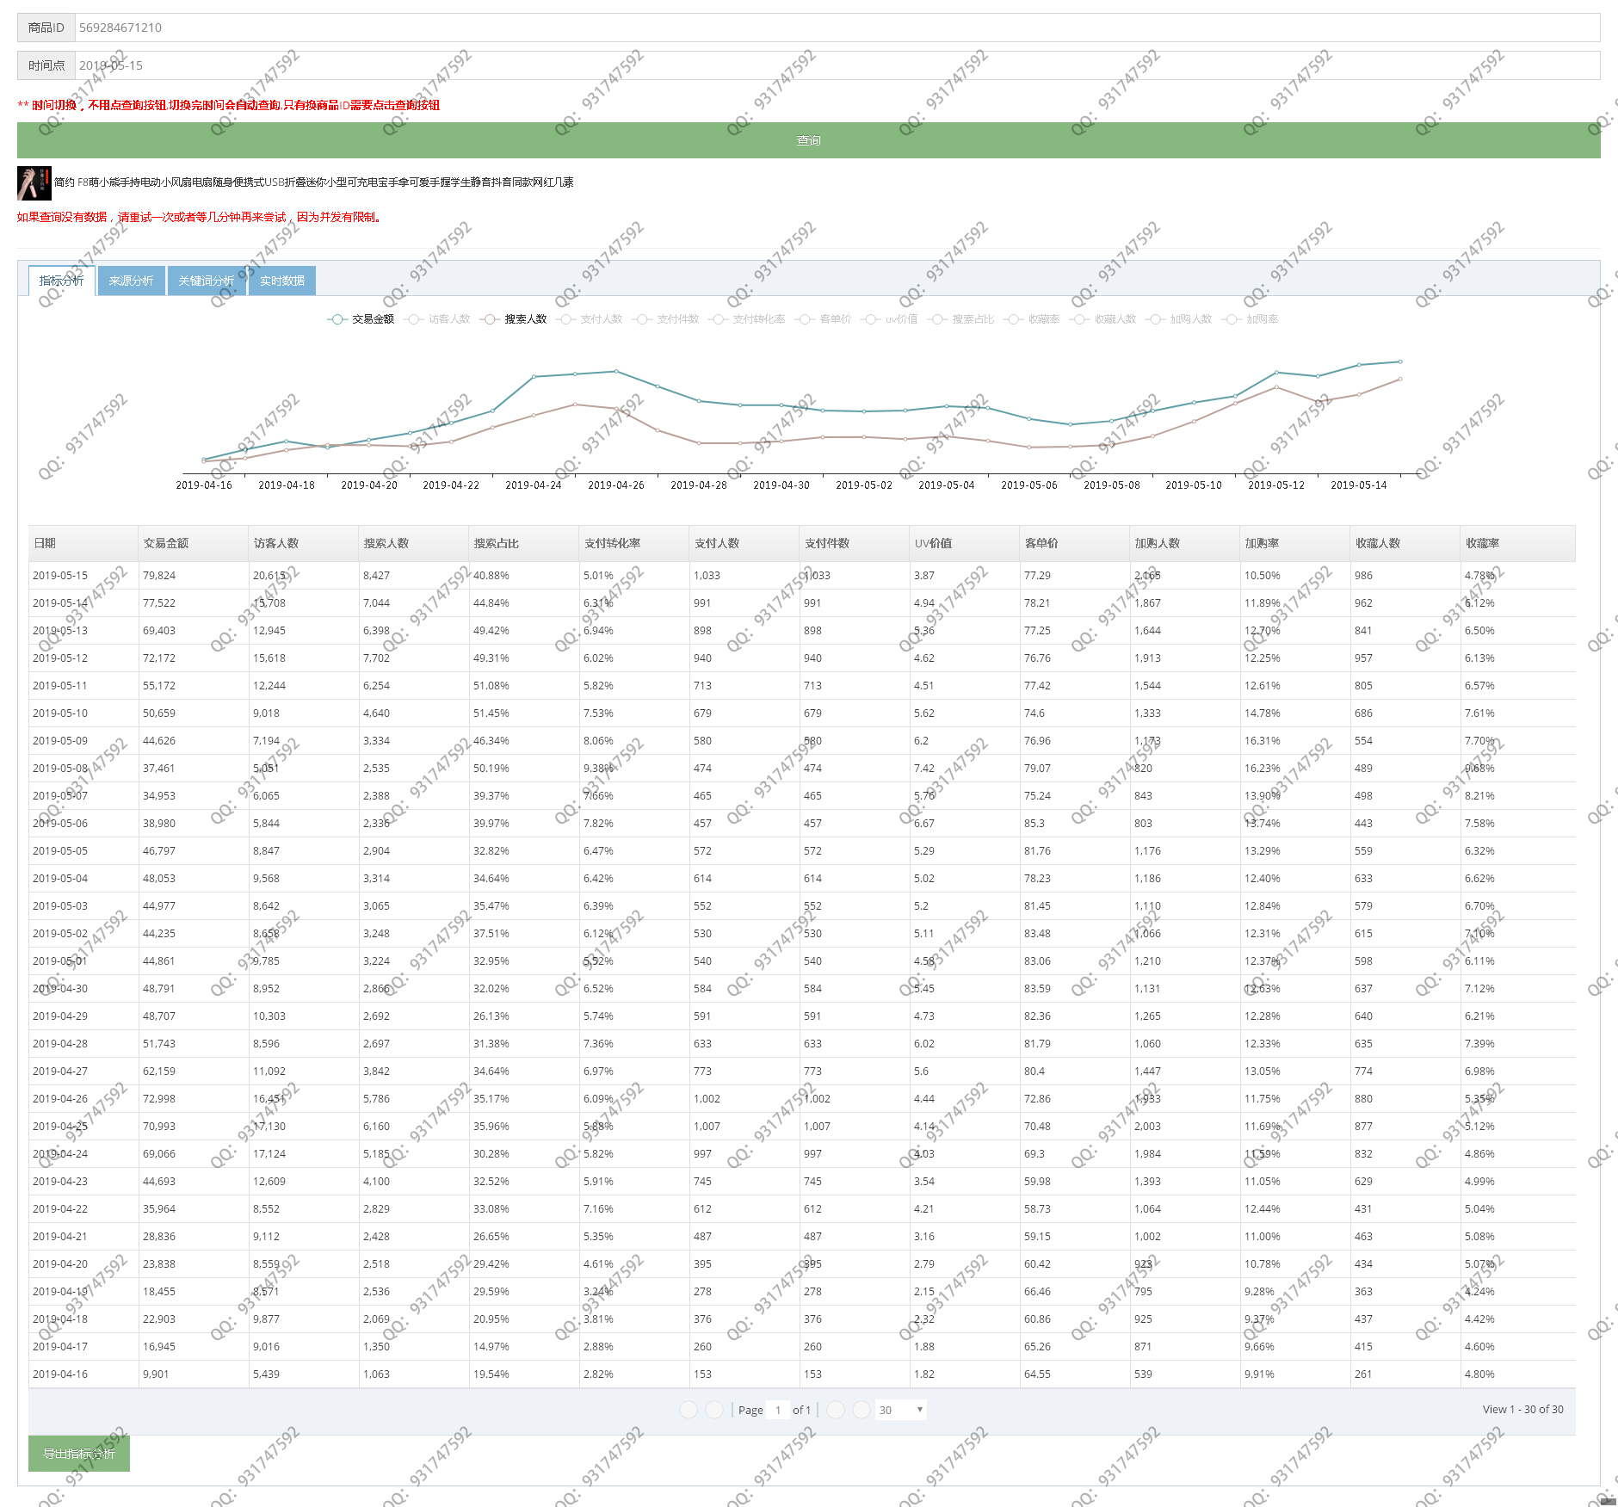The height and width of the screenshot is (1507, 1618).
Task: Sort table by 交易金额 column header
Action: (194, 543)
